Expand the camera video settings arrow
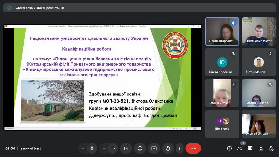Screen dimensions: 279x157 (x=104, y=148)
